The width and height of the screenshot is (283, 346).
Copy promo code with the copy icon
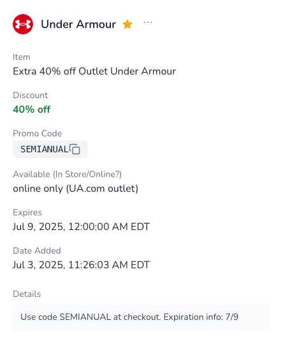pyautogui.click(x=75, y=149)
